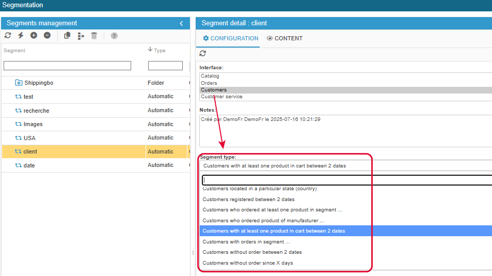Select the Shippingbo folder row
The height and width of the screenshot is (276, 492).
coord(96,83)
